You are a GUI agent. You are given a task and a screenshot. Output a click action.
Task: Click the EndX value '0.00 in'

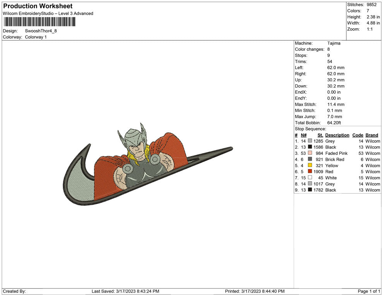coord(334,92)
